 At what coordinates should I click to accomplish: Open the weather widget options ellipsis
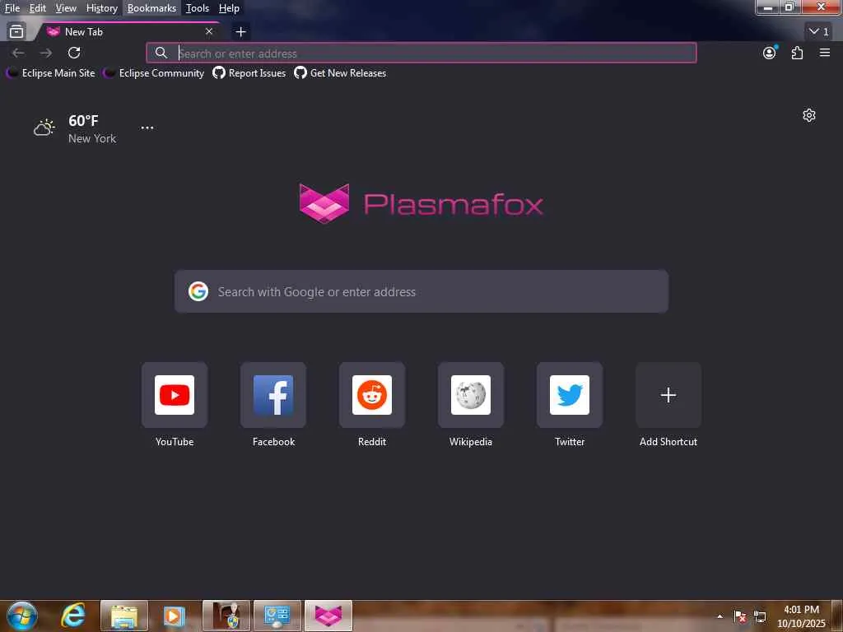pyautogui.click(x=147, y=128)
